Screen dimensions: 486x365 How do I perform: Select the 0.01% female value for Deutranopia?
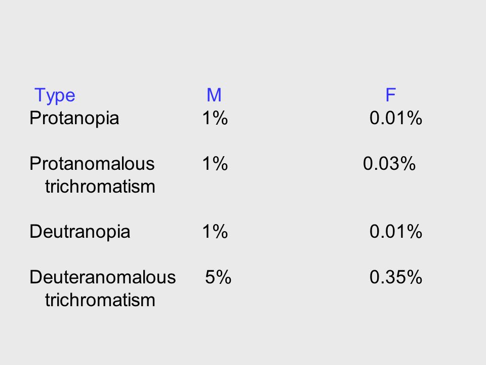click(x=396, y=232)
